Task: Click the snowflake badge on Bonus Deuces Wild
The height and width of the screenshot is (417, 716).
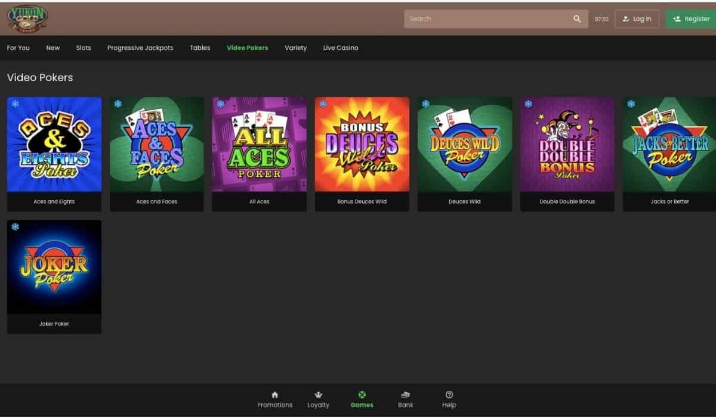Action: 323,104
